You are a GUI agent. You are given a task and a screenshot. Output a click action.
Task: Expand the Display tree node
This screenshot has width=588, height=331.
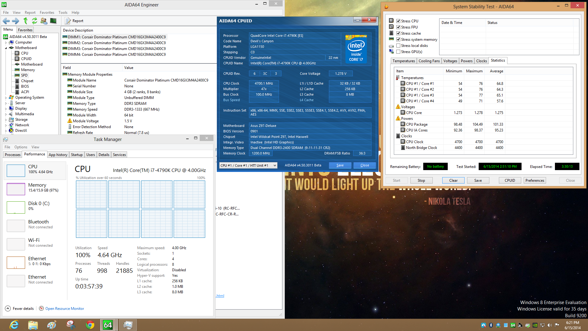[x=6, y=108]
